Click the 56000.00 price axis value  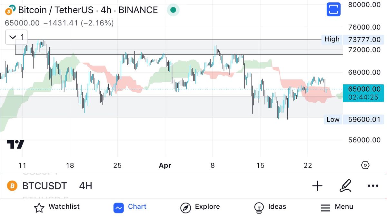point(364,140)
